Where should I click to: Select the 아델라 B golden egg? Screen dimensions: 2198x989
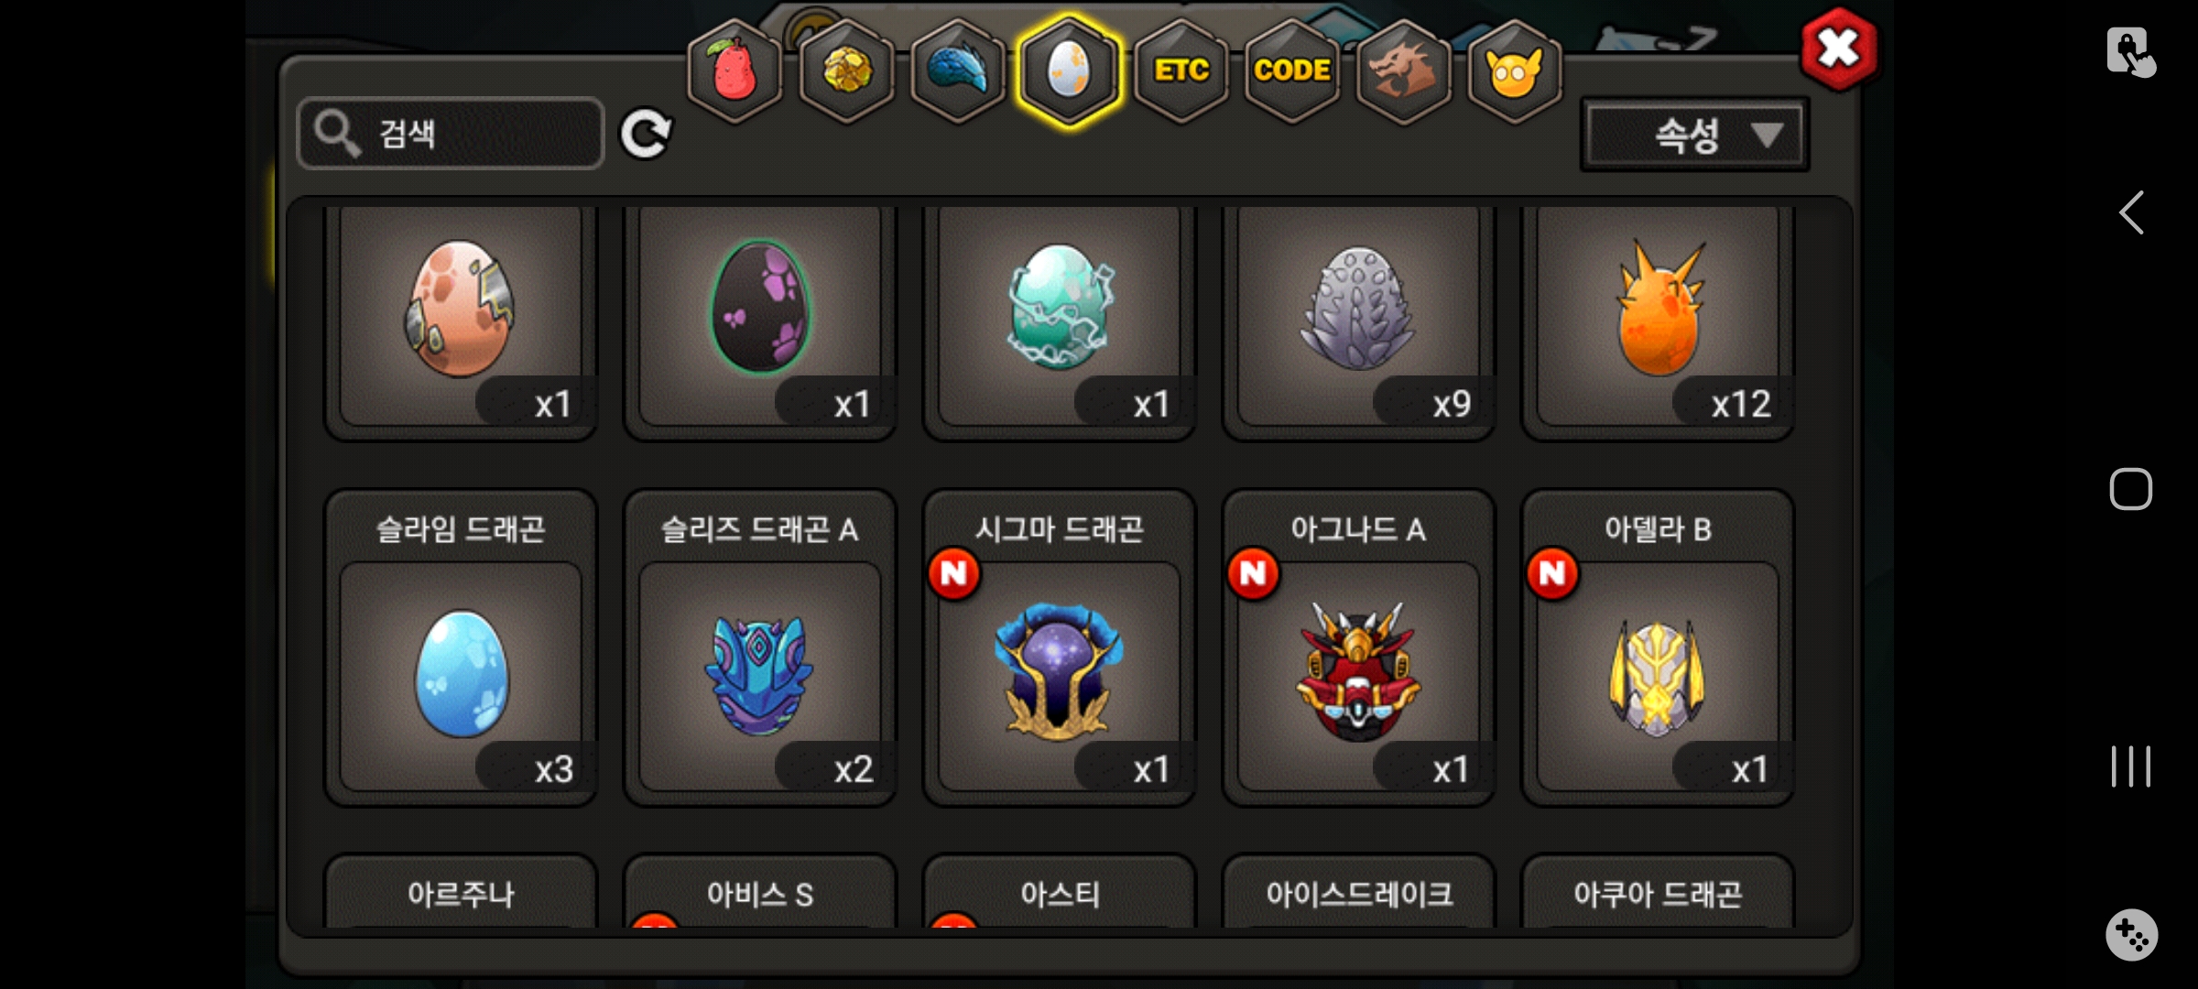[x=1658, y=648]
